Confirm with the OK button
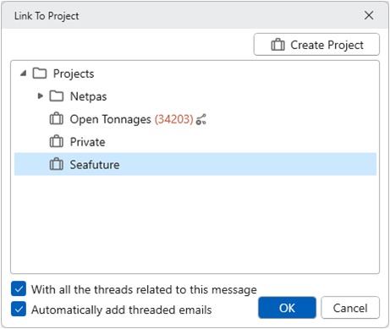 (287, 308)
